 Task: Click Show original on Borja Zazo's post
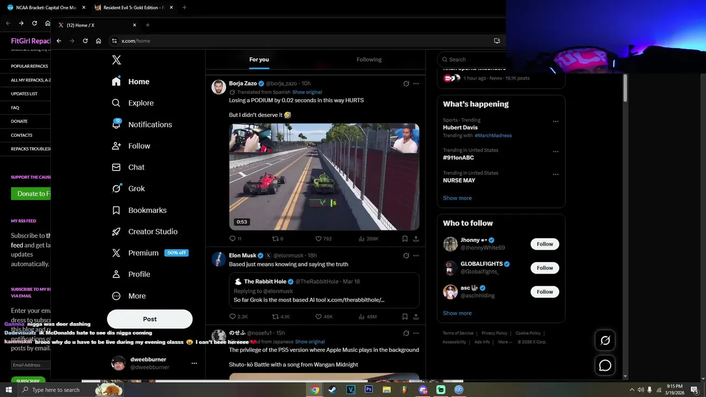[x=307, y=92]
